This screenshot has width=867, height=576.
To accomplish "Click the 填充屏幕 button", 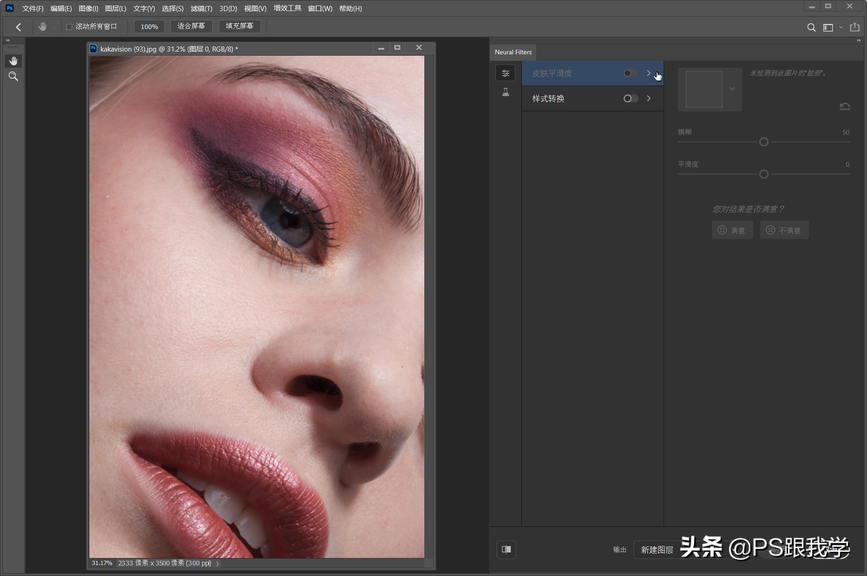I will tap(239, 26).
